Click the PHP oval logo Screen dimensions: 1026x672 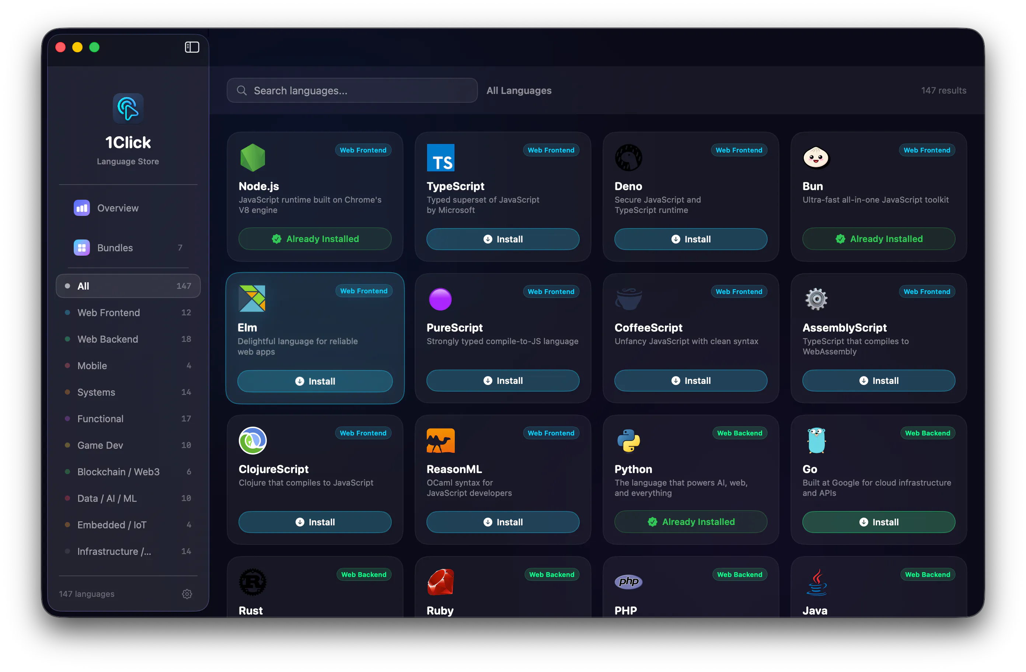point(628,581)
